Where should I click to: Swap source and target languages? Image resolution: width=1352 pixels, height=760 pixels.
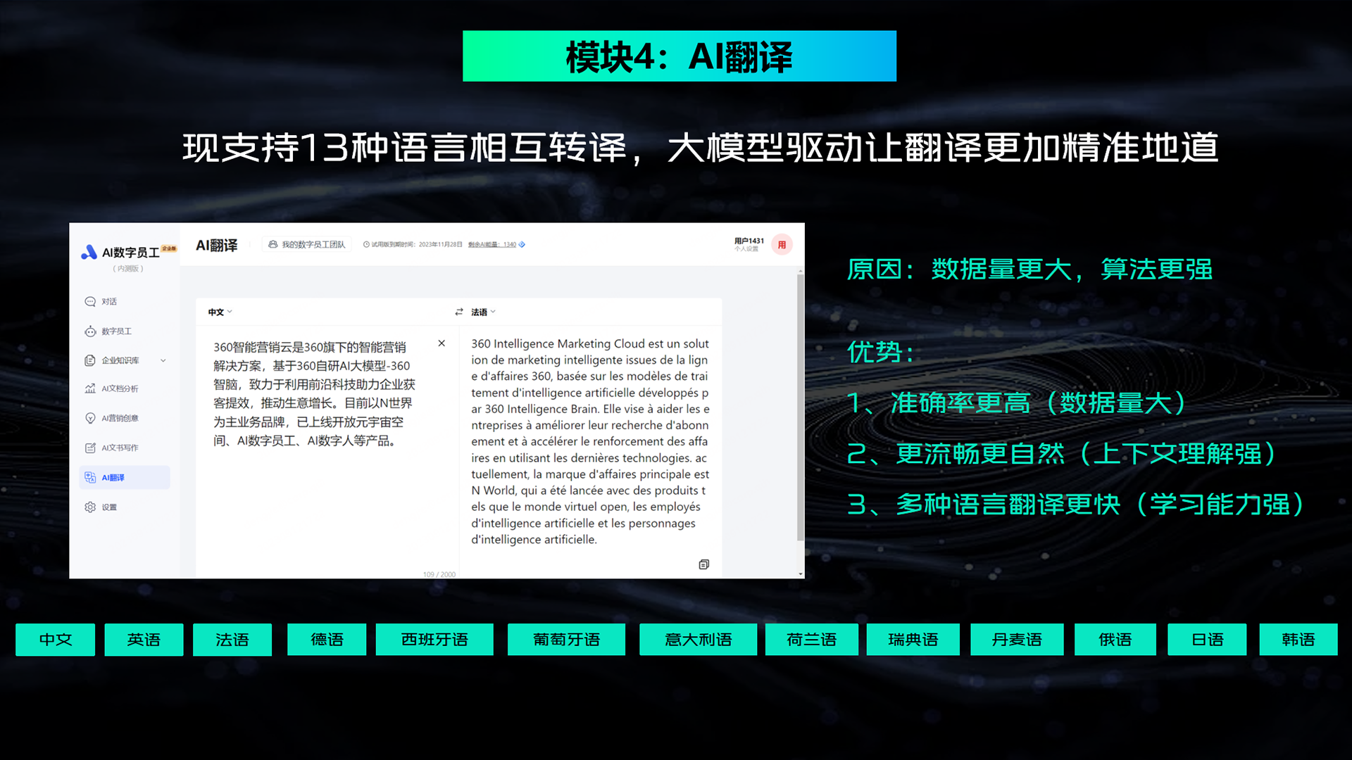459,312
